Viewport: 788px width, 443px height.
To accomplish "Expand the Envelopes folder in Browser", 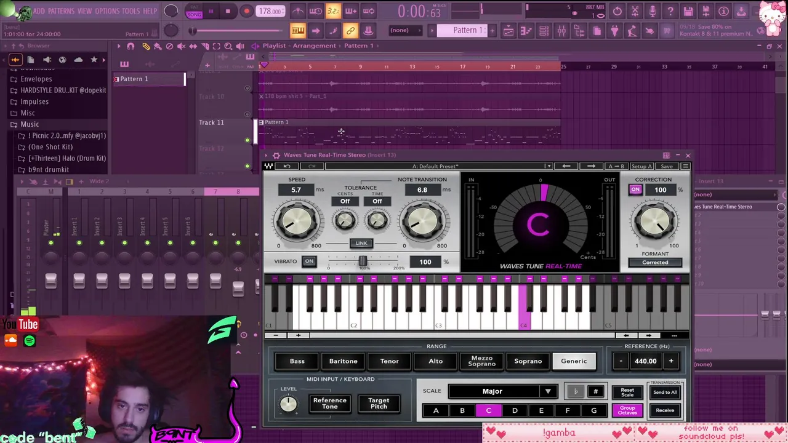I will pyautogui.click(x=36, y=79).
